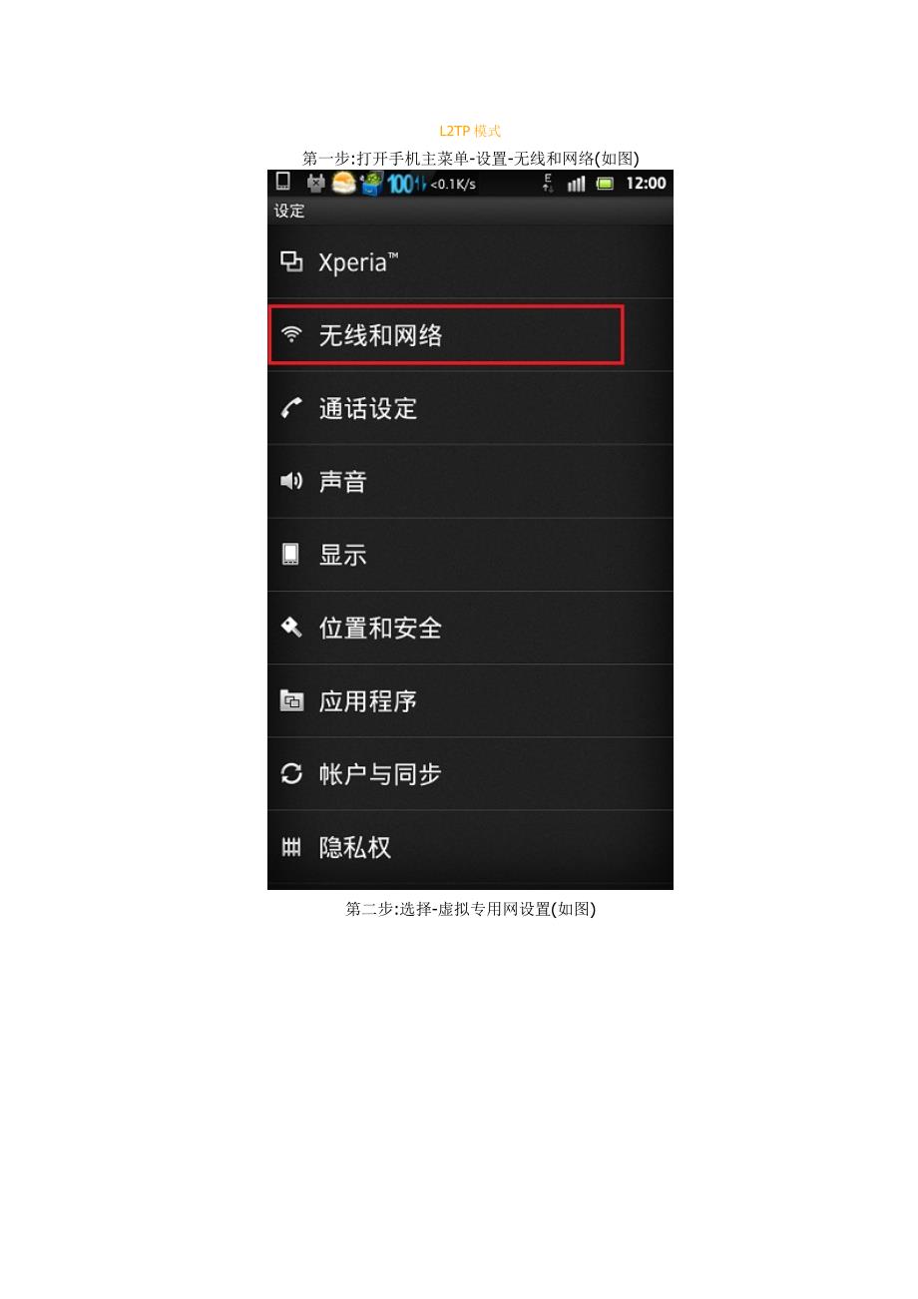The height and width of the screenshot is (1299, 918).
Task: Open the Xperia settings entry
Action: pyautogui.click(x=470, y=261)
